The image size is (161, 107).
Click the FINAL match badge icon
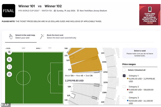(x=8, y=11)
